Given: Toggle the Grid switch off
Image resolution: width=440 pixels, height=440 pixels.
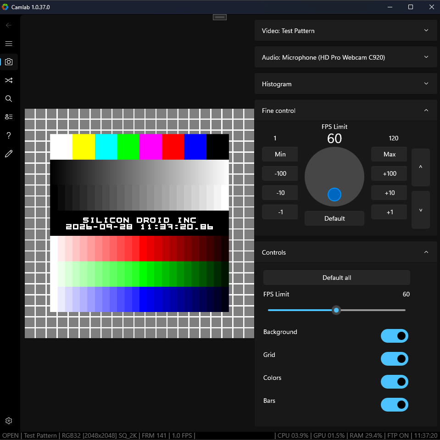Looking at the screenshot, I should 394,359.
